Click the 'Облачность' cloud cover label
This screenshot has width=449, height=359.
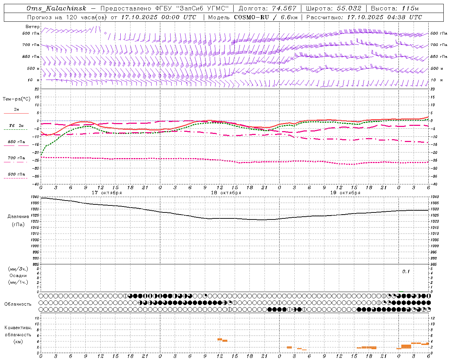(x=18, y=304)
